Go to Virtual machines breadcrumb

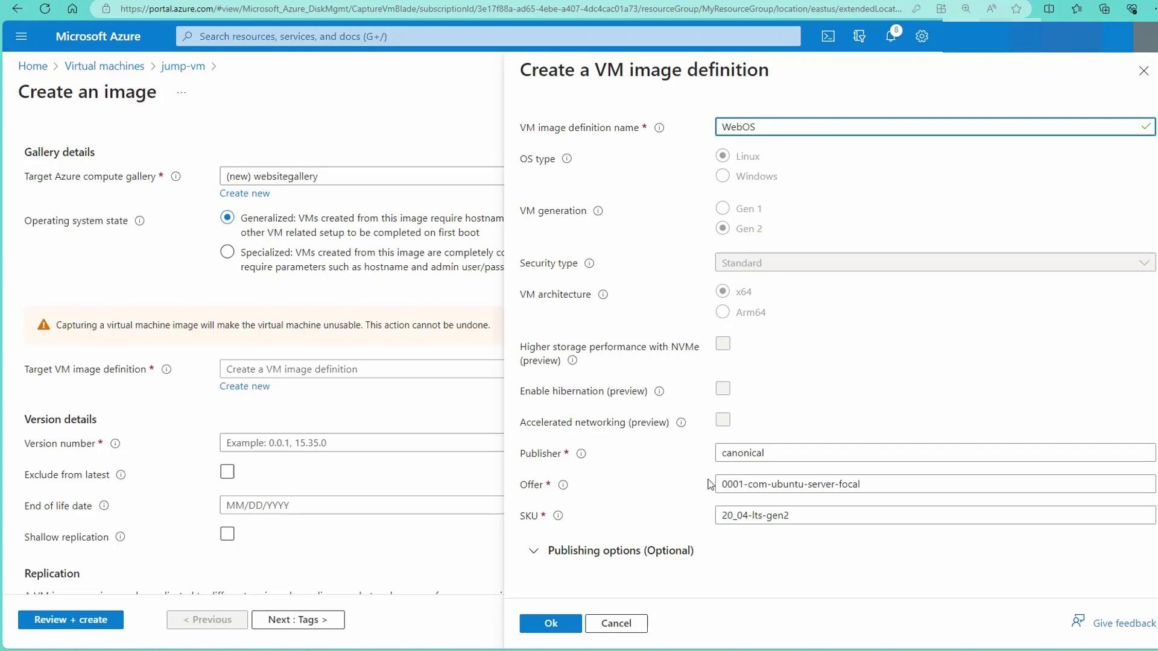click(x=104, y=66)
